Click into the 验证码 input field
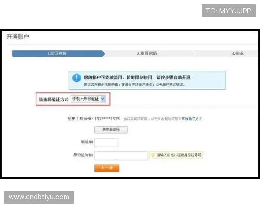The image size is (260, 208). click(x=106, y=143)
